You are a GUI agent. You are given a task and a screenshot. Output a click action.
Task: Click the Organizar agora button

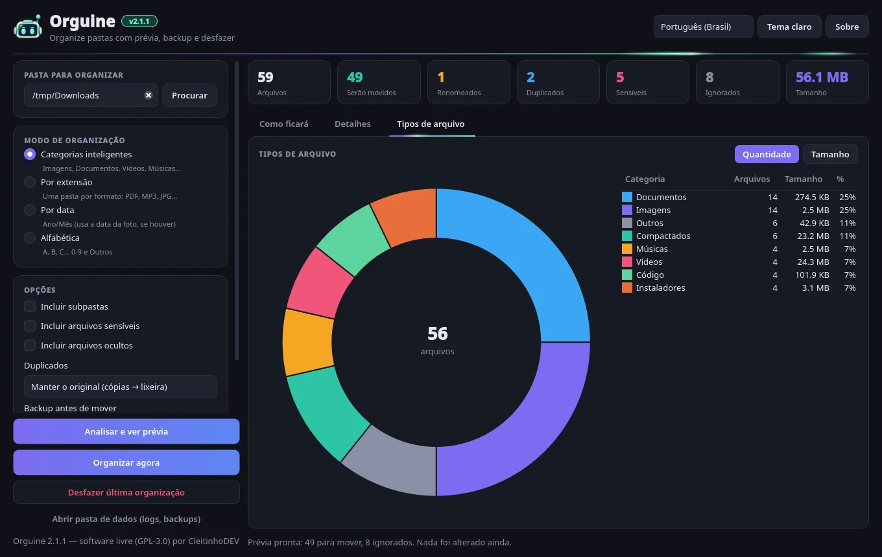pyautogui.click(x=126, y=462)
